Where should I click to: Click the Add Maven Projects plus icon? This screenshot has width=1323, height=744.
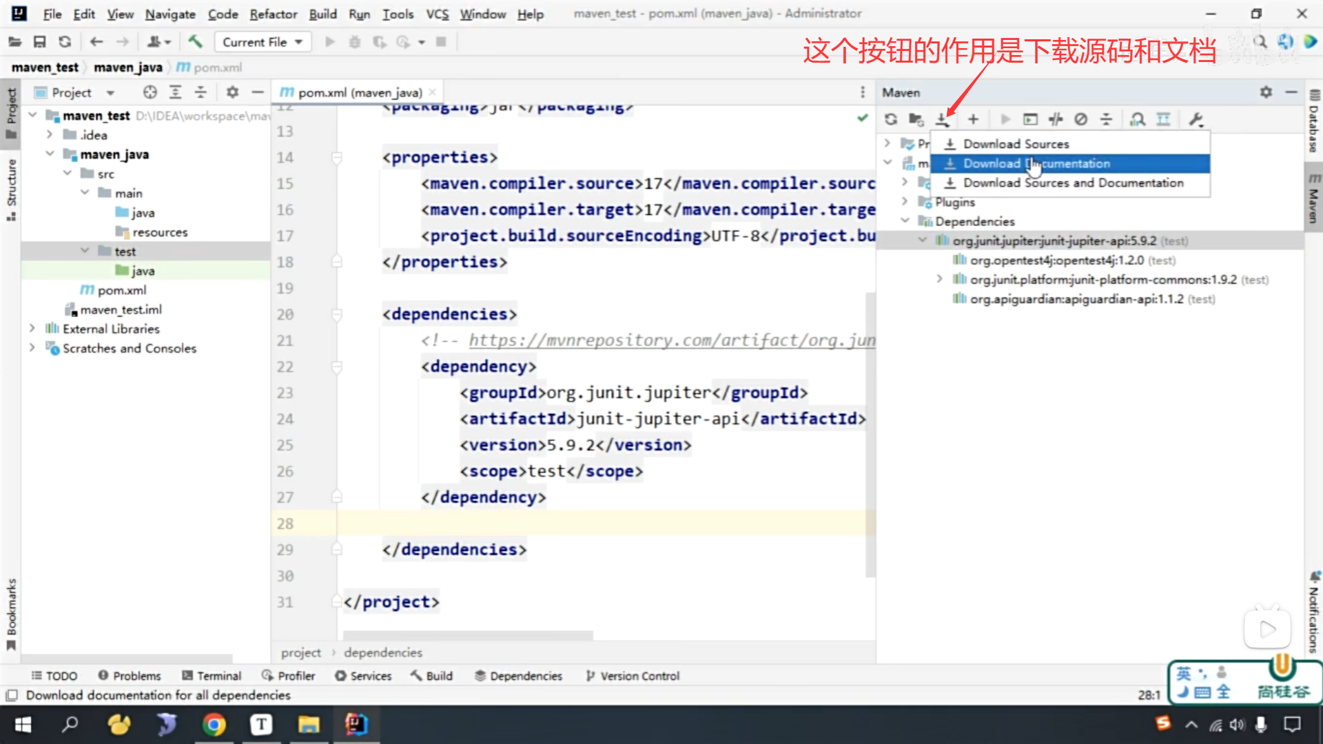(x=973, y=119)
